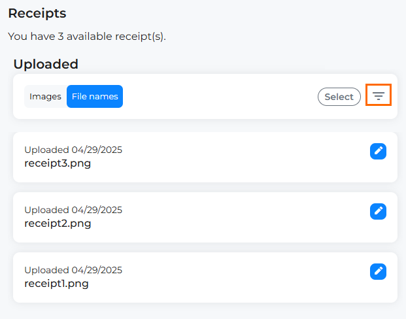Open the receipt1.png file name
The image size is (406, 319).
tap(56, 284)
